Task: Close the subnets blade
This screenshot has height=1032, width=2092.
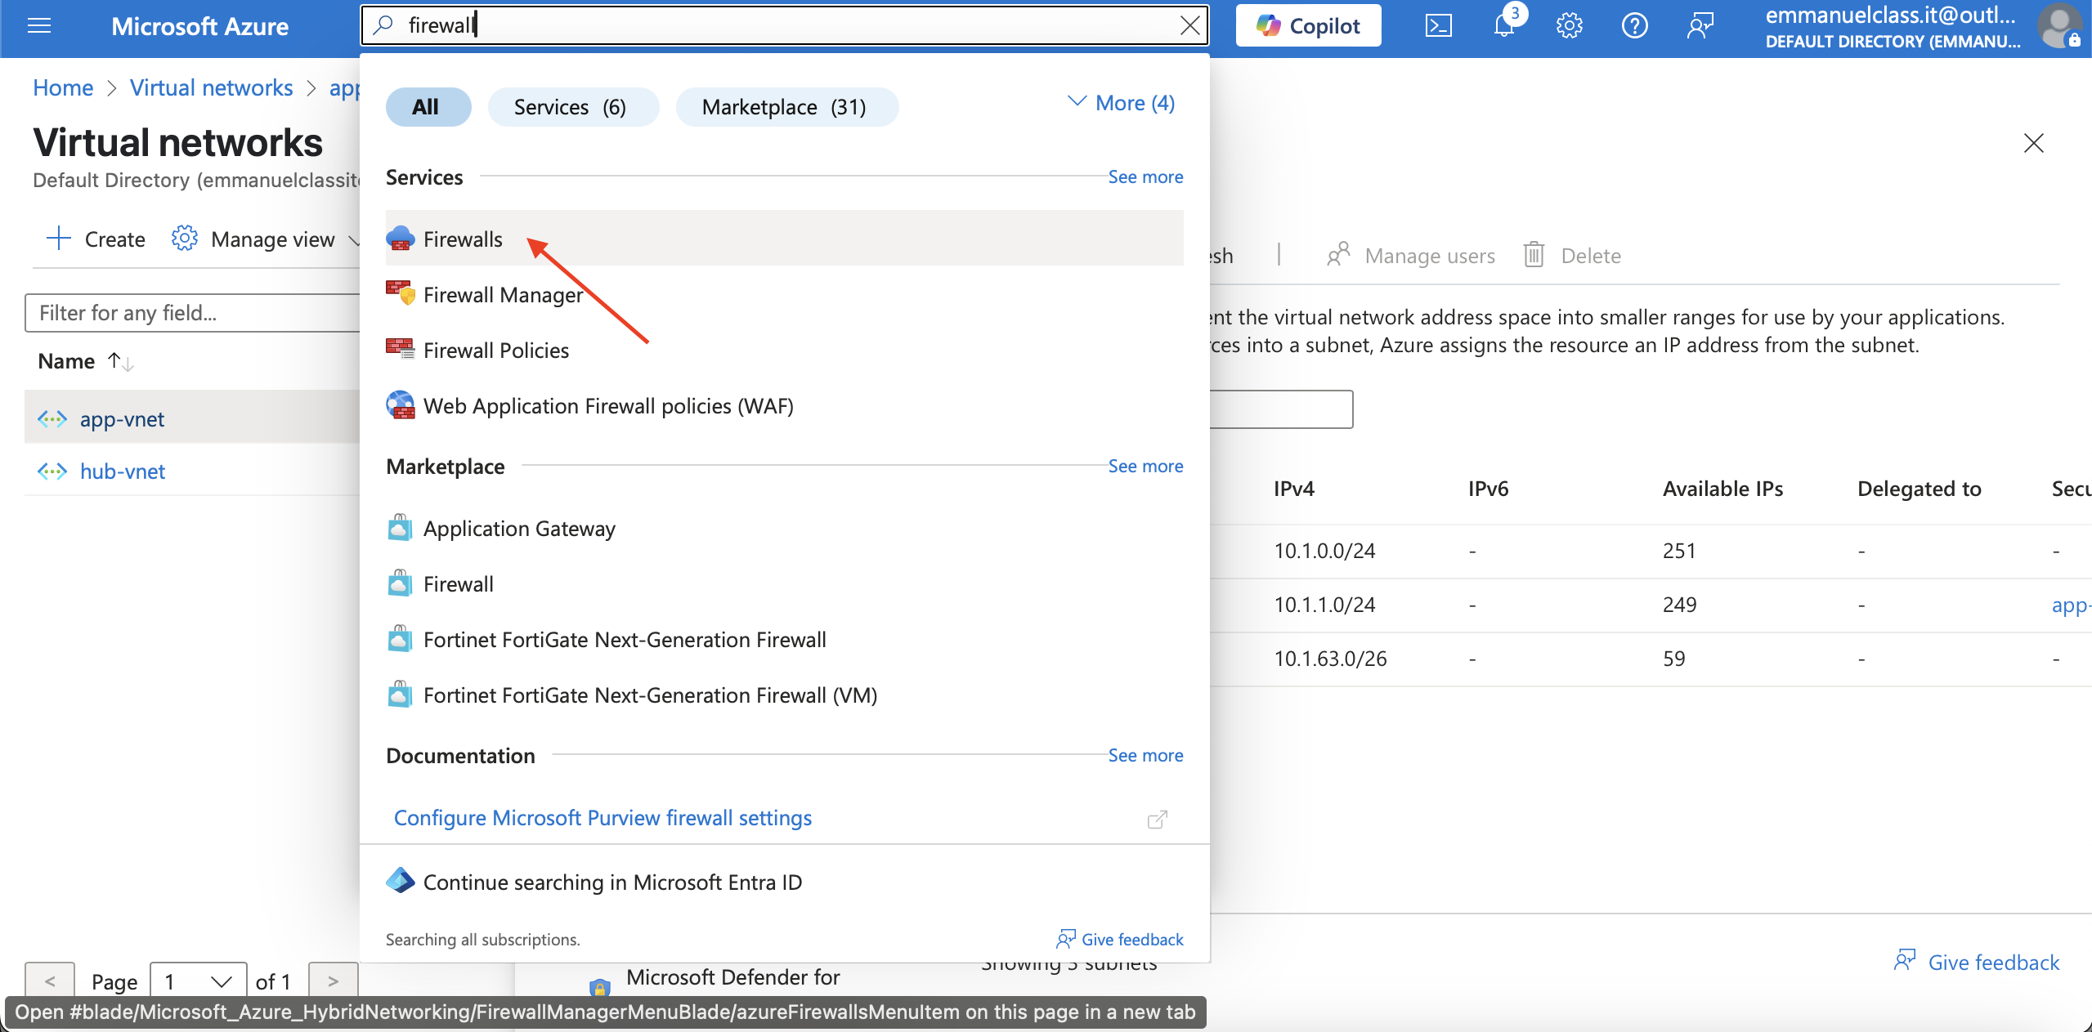Action: pos(2033,143)
